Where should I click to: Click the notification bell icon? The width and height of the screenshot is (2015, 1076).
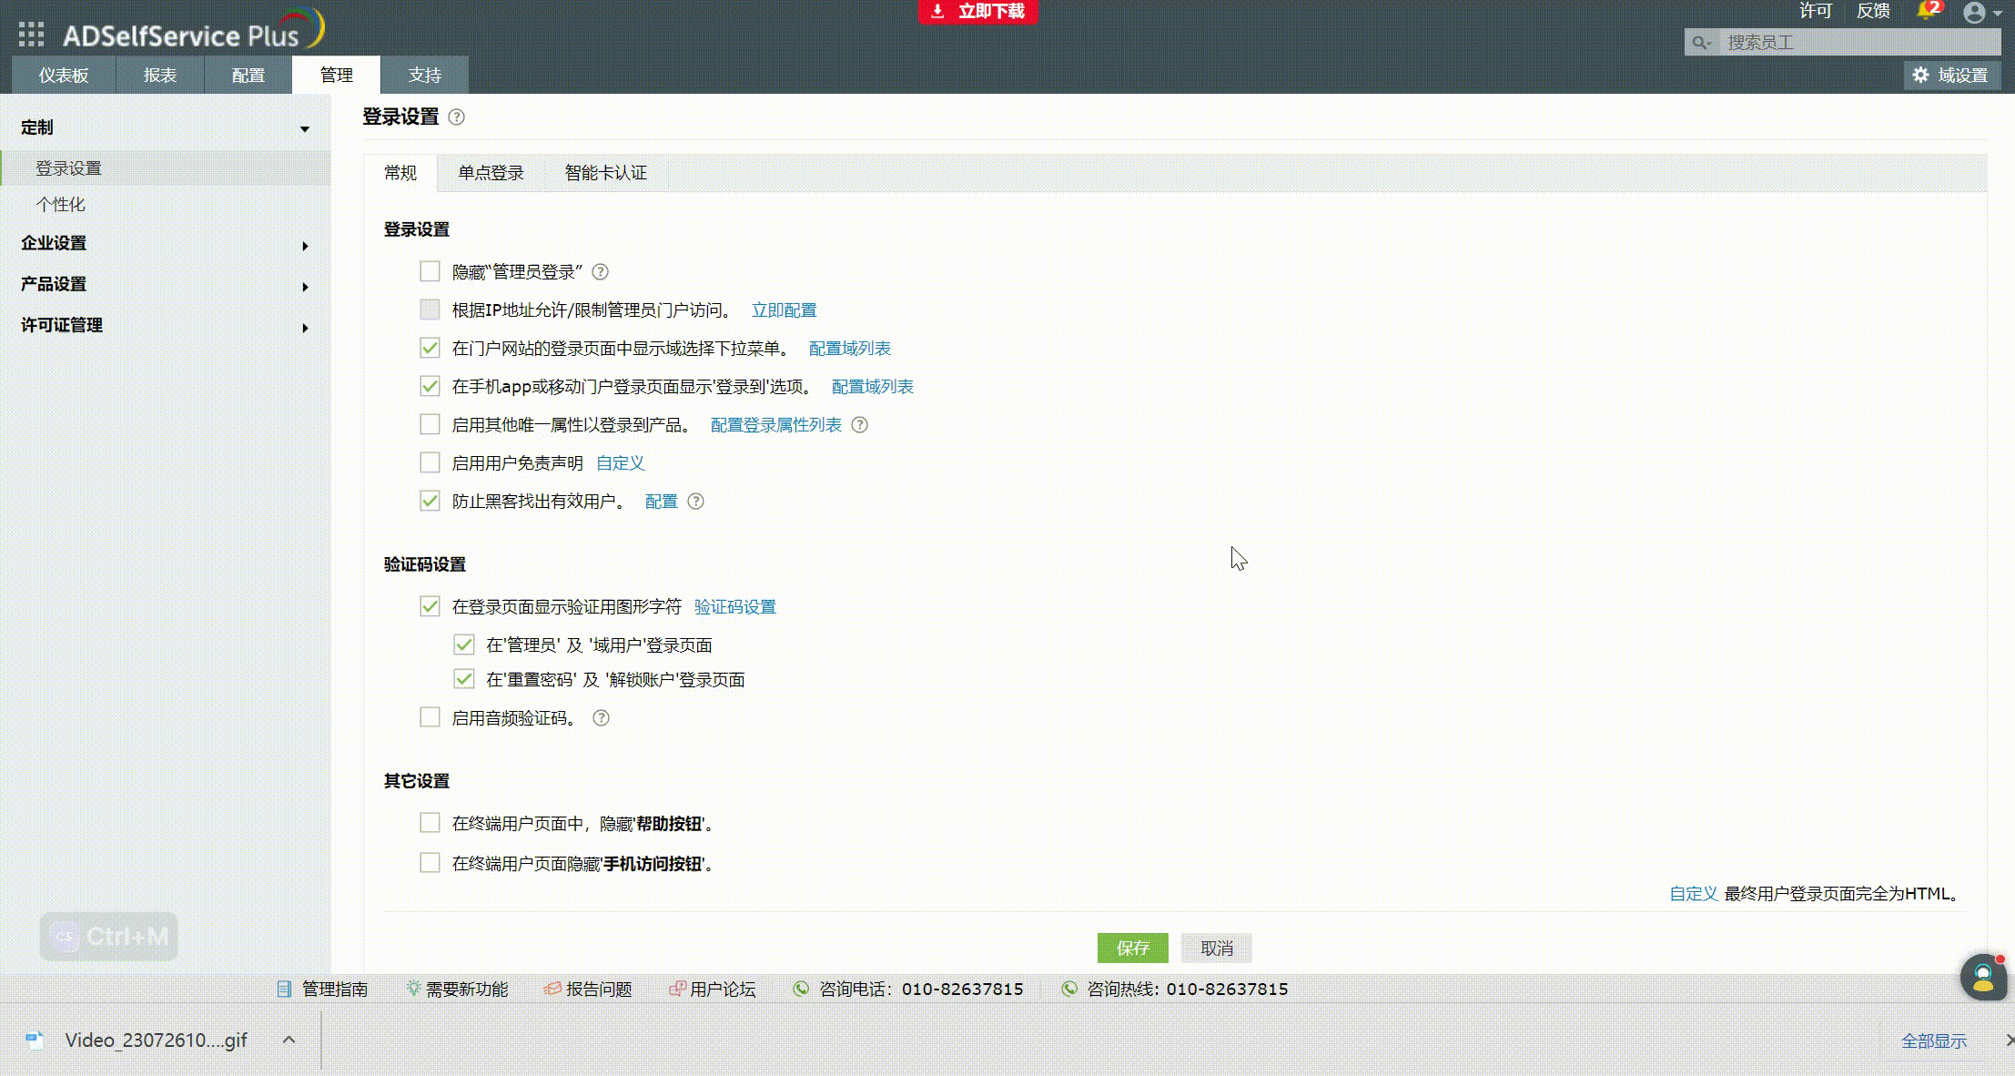click(x=1925, y=11)
